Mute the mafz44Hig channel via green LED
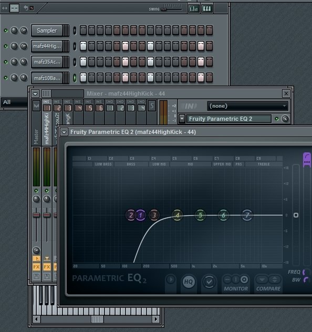Image resolution: width=312 pixels, height=332 pixels. tap(6, 46)
